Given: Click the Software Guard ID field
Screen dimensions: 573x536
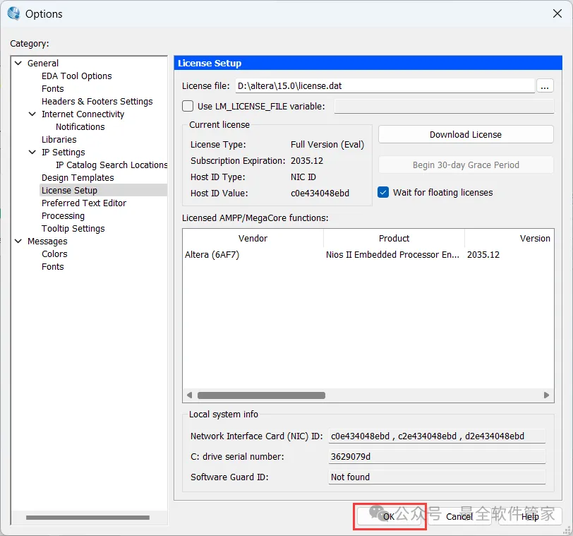Looking at the screenshot, I should click(437, 477).
